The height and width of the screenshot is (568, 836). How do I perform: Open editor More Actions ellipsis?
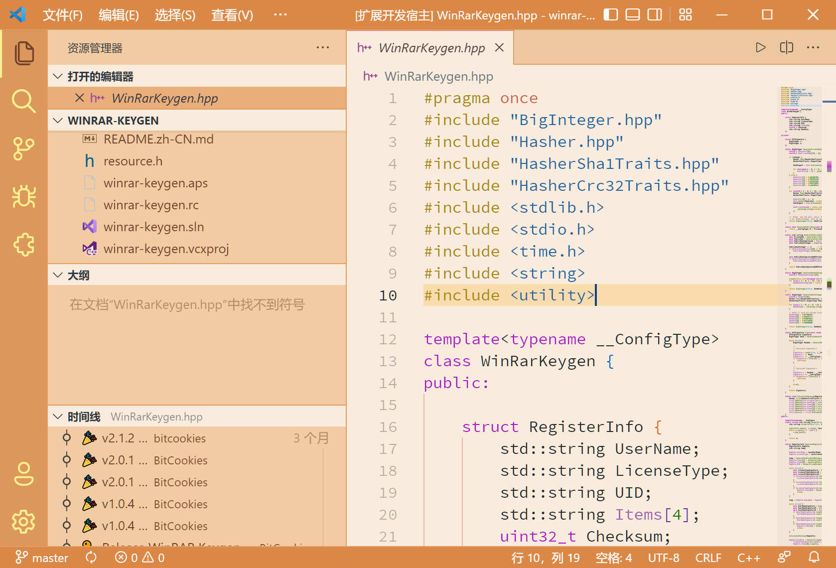tap(813, 47)
